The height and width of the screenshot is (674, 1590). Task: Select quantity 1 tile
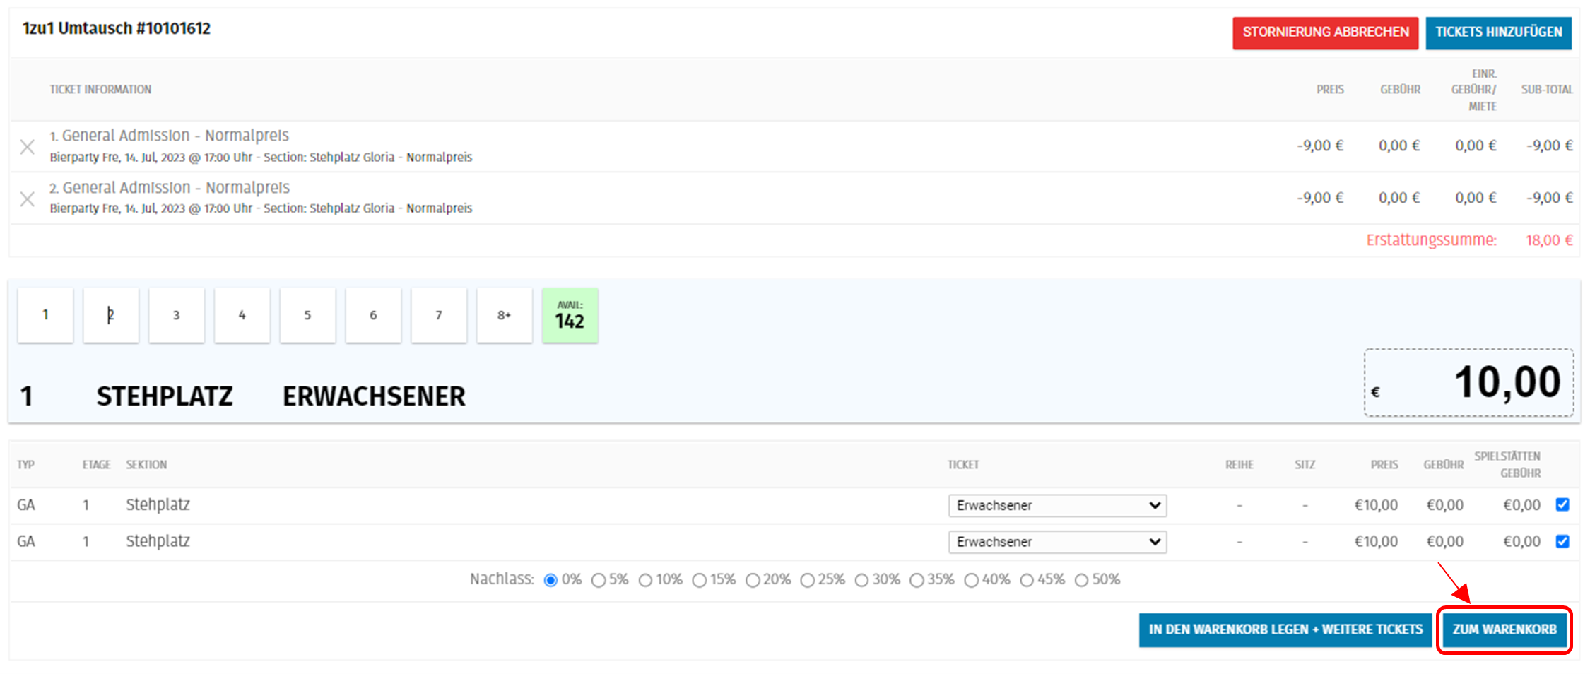point(45,315)
